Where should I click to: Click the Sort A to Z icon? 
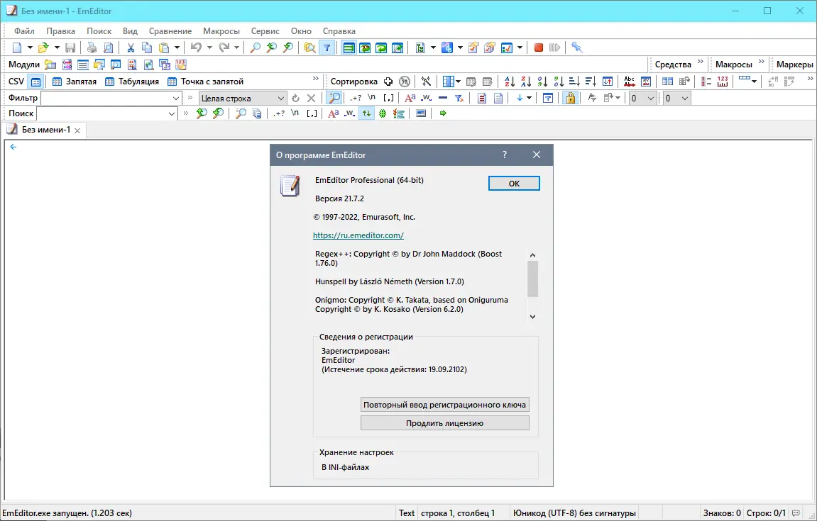pyautogui.click(x=510, y=82)
